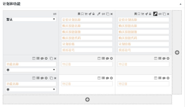Viewport: 185px width, 107px height.
Task: Duplicate second plan column via copy icon
Action: click(164, 14)
